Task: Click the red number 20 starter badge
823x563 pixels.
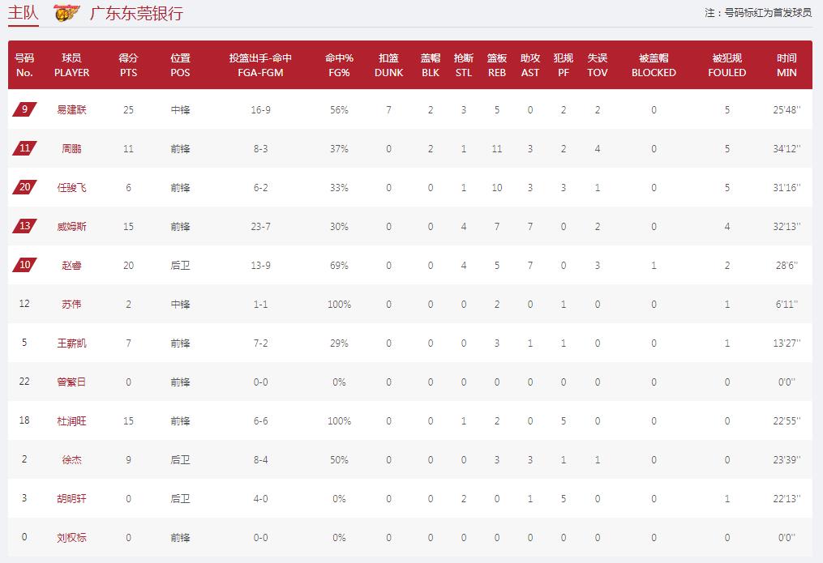Action: click(x=24, y=186)
